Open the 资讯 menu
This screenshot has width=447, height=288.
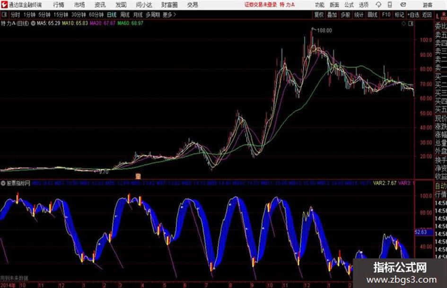point(100,5)
